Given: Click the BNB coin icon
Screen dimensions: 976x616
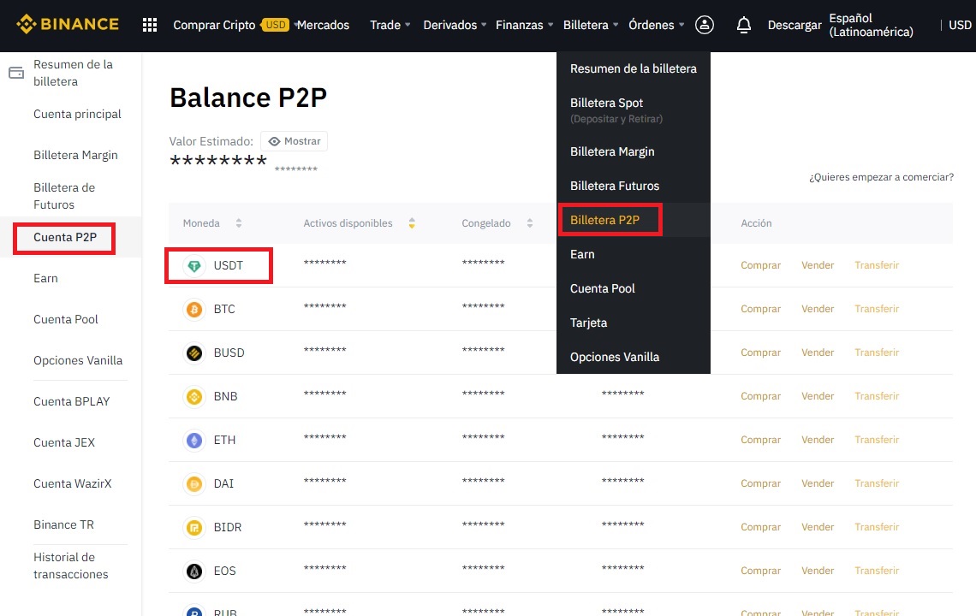Looking at the screenshot, I should click(194, 396).
